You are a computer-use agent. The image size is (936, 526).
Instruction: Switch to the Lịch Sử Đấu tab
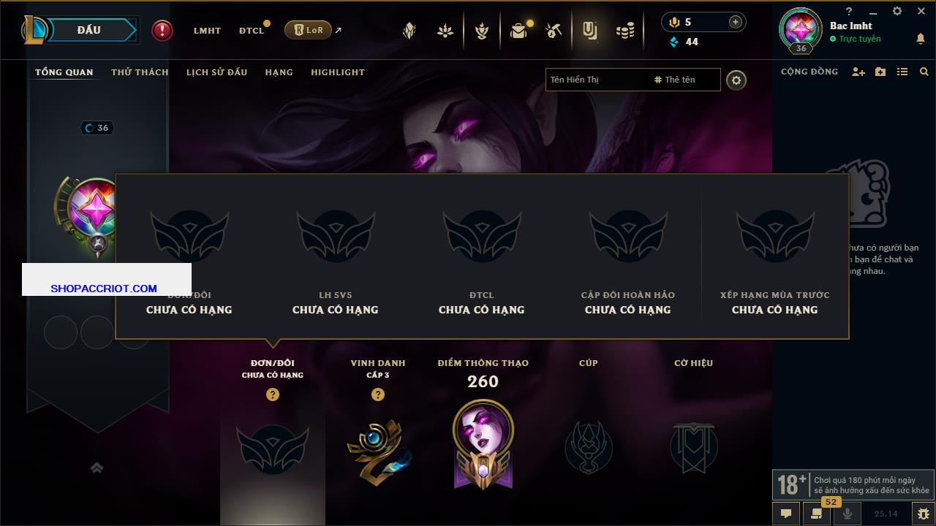(x=216, y=72)
